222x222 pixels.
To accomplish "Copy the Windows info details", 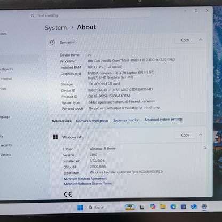I will [x=185, y=135].
